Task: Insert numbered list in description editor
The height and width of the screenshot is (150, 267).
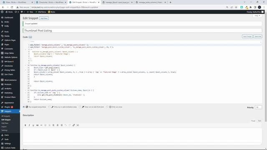Action: (x=50, y=125)
